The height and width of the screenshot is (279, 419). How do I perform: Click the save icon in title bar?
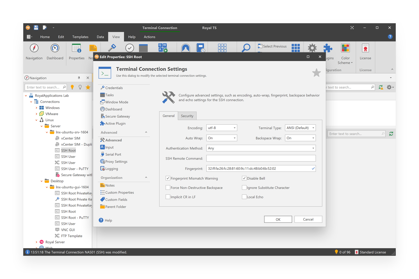tap(36, 28)
